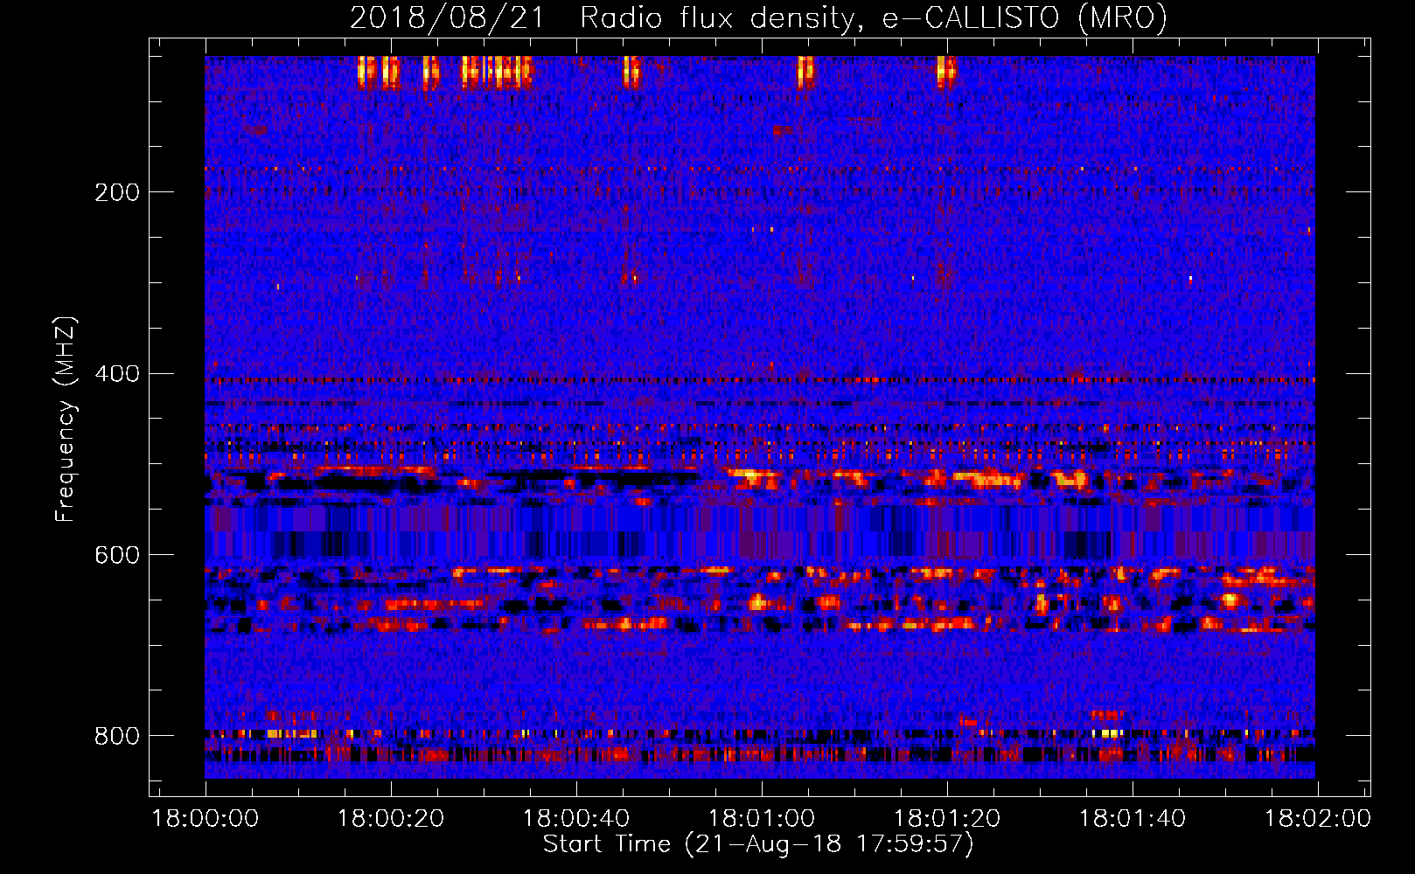The image size is (1415, 874).
Task: Click the 18:00:20 time tick label
Action: [391, 819]
